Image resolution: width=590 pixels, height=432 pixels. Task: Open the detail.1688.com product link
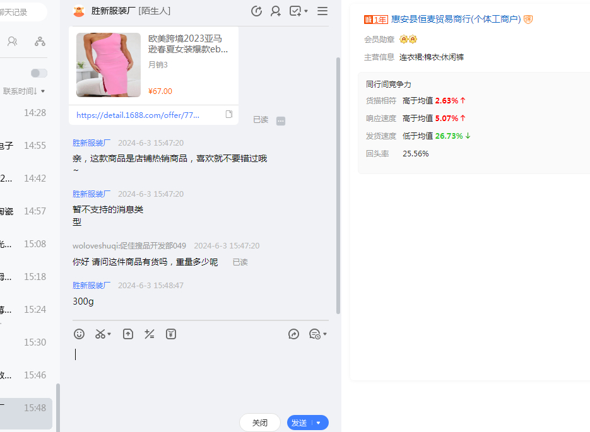(x=138, y=115)
